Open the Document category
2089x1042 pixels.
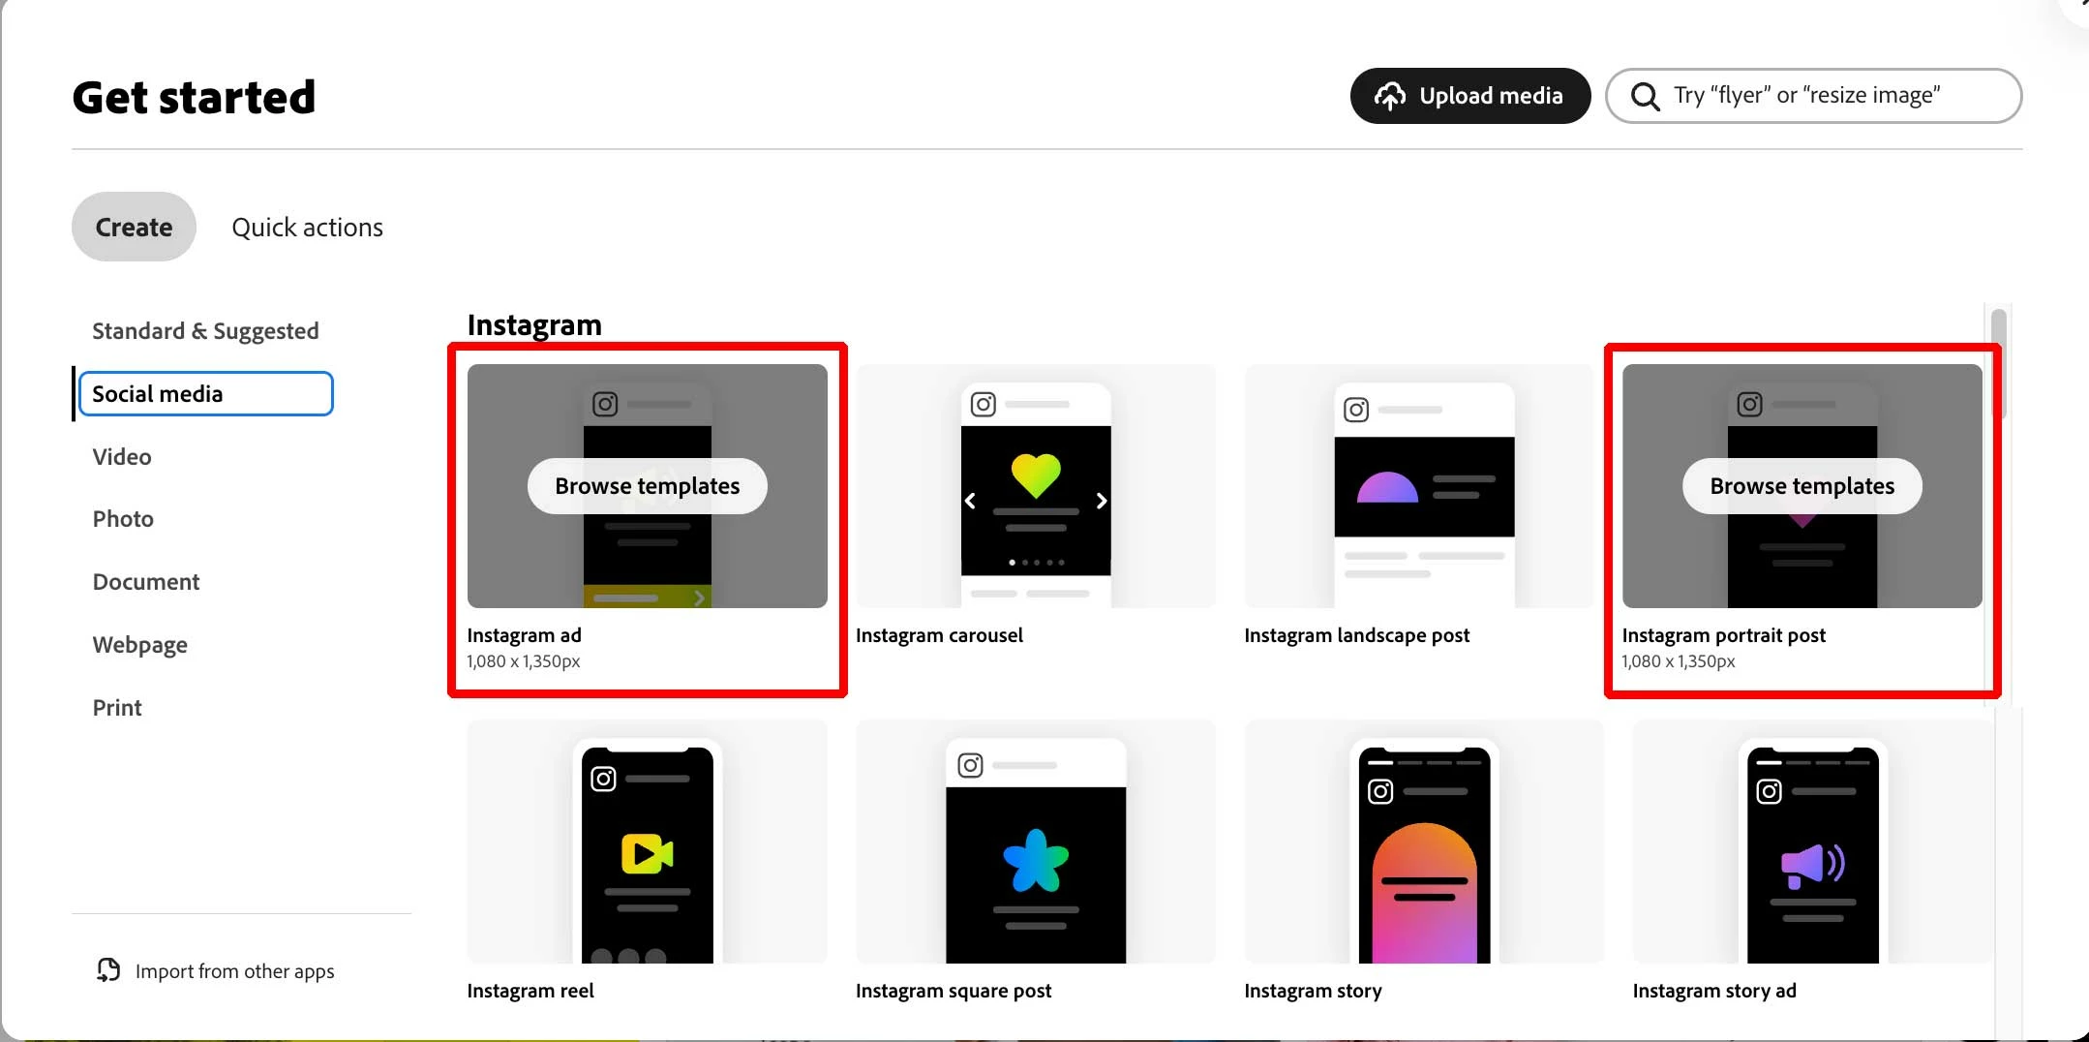click(x=146, y=582)
